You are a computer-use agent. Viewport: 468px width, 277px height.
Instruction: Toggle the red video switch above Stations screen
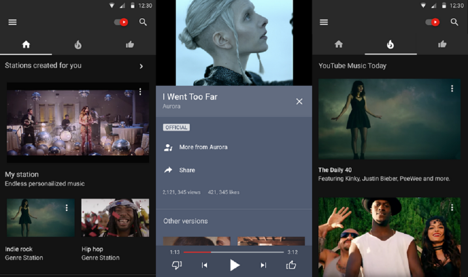121,22
